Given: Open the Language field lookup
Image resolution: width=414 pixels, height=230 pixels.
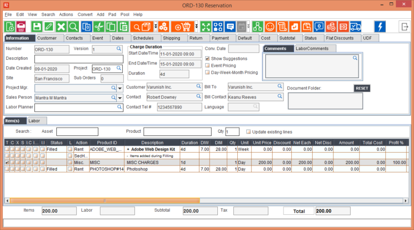Looking at the screenshot, I should pos(255,107).
